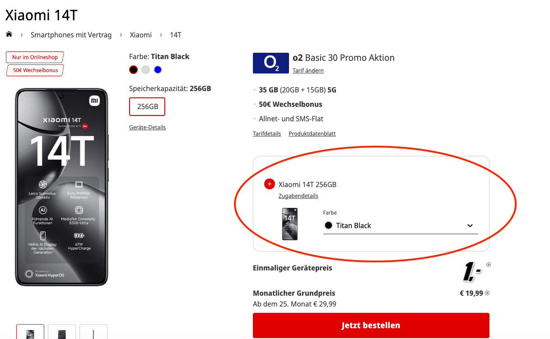Image resolution: width=550 pixels, height=339 pixels.
Task: Open the Smartphones mit Vertrag breadcrumb
Action: [71, 35]
